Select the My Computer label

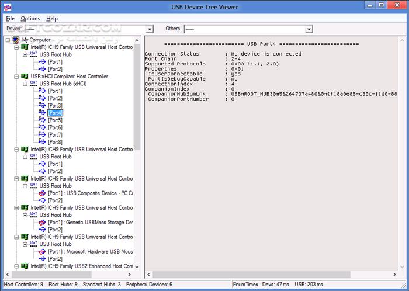36,40
